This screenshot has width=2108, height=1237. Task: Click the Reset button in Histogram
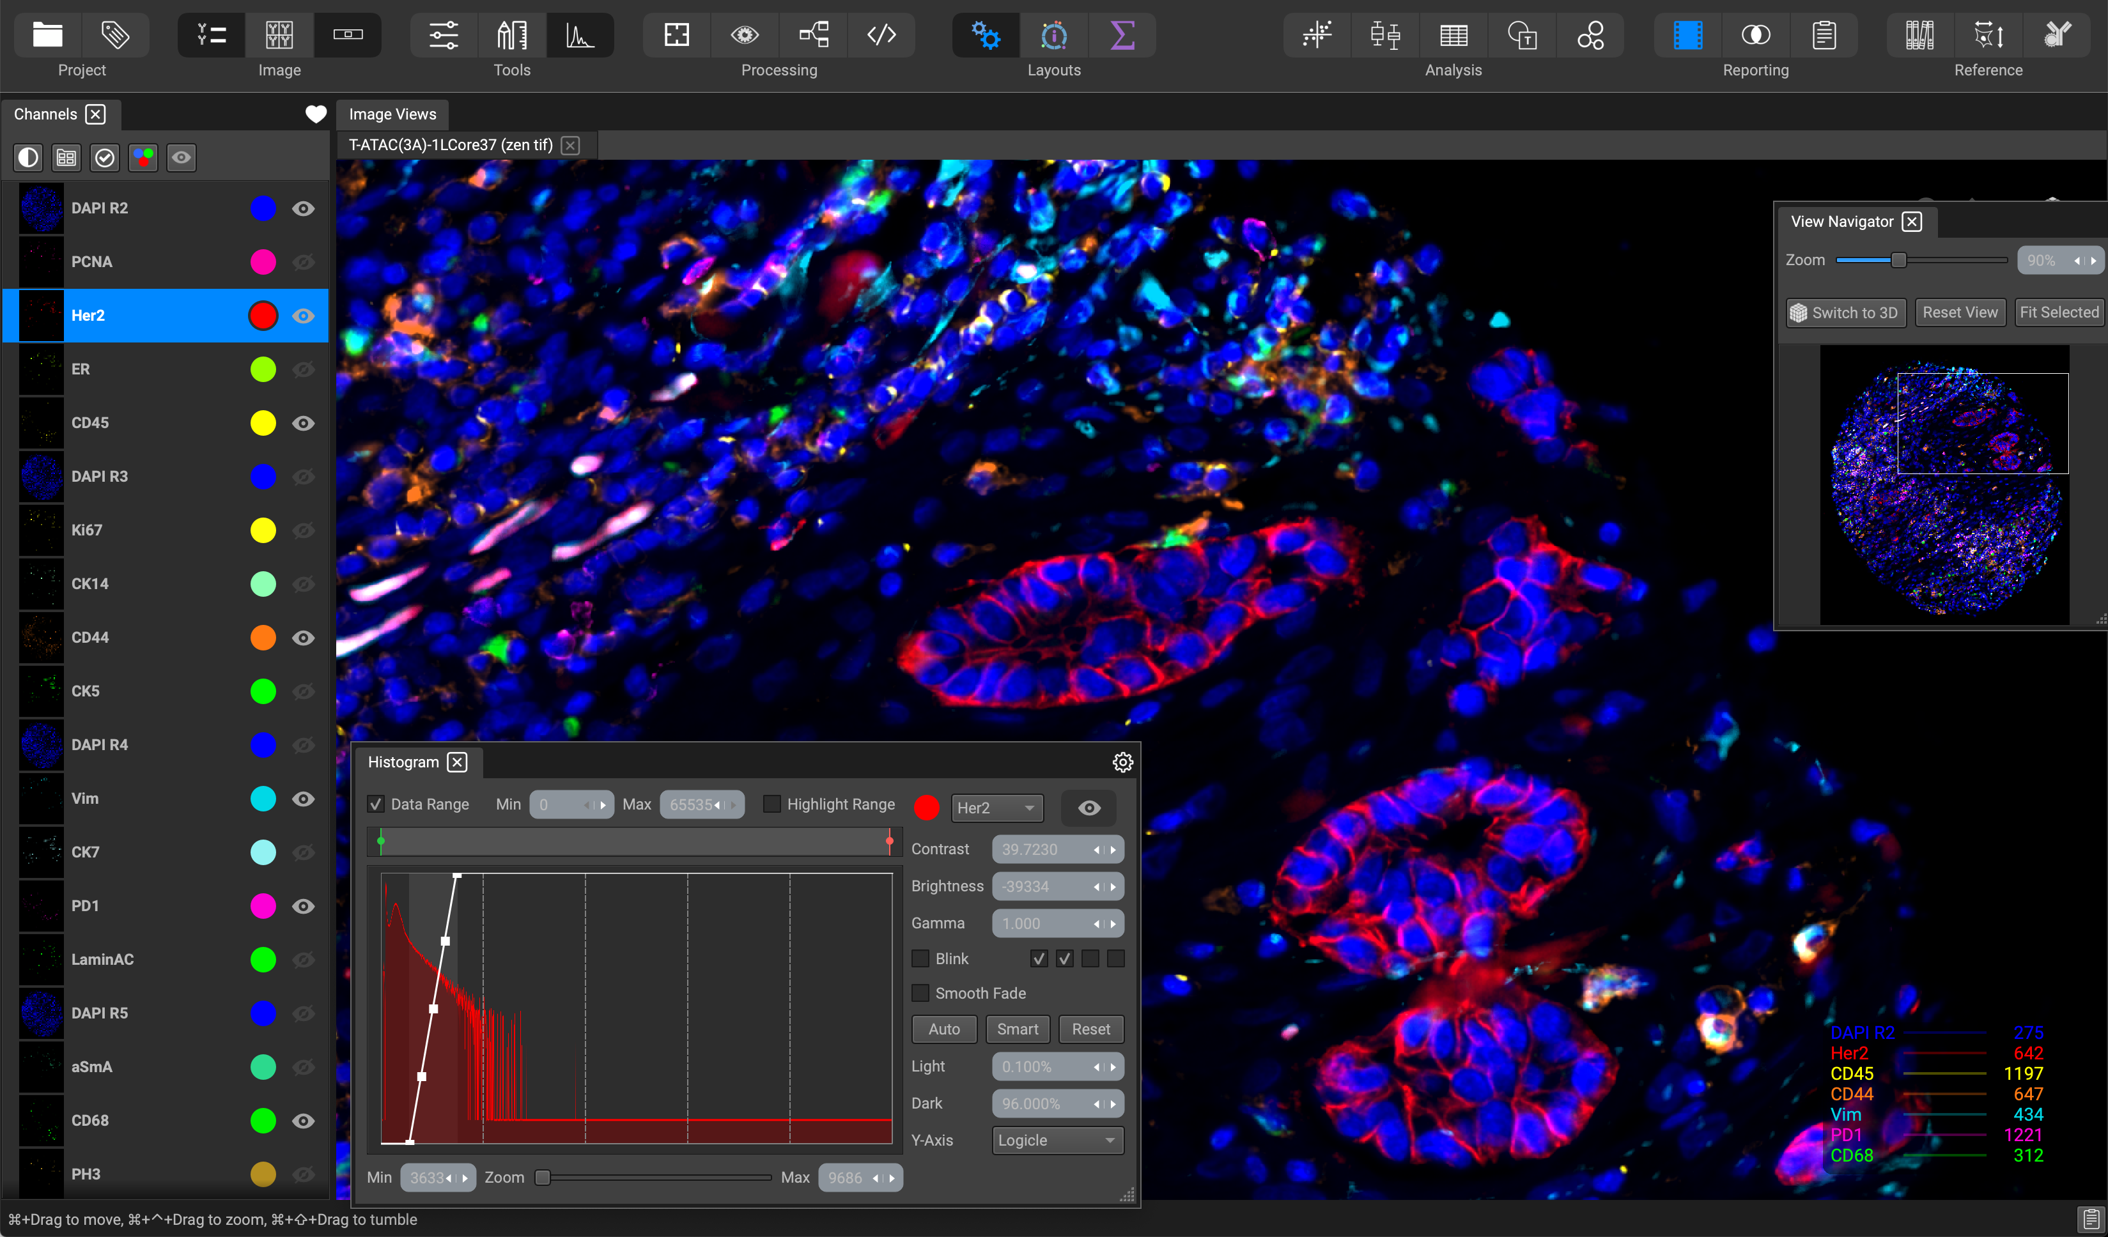[x=1091, y=1029]
